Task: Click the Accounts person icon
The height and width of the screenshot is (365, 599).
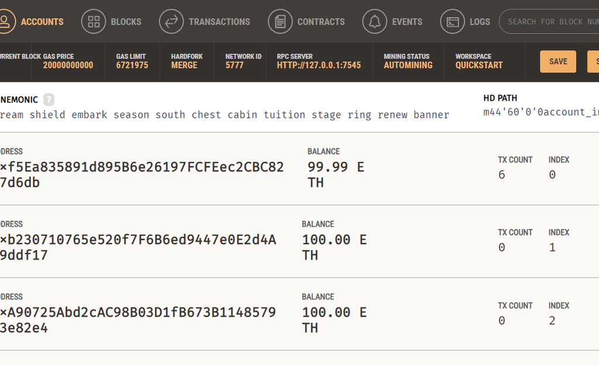Action: (5, 22)
